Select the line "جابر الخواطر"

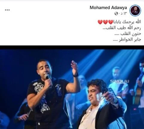point(130,40)
